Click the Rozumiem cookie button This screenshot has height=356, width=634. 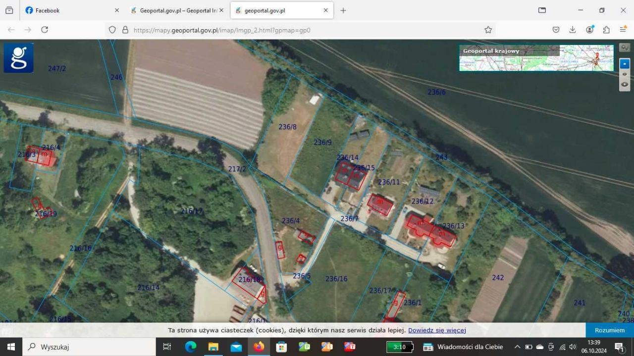(x=609, y=330)
